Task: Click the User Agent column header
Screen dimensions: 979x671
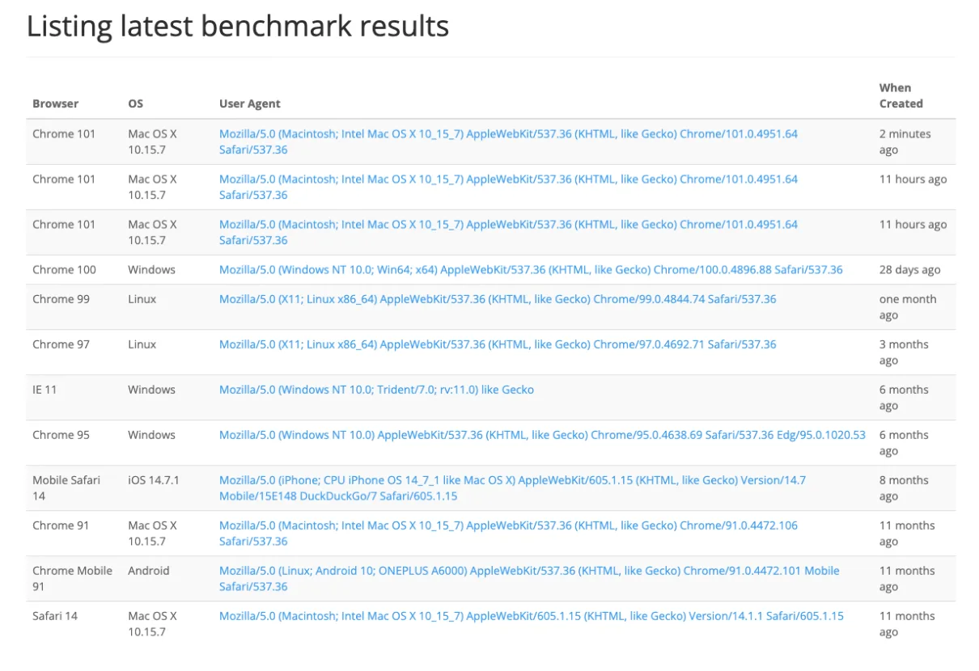Action: [x=250, y=103]
